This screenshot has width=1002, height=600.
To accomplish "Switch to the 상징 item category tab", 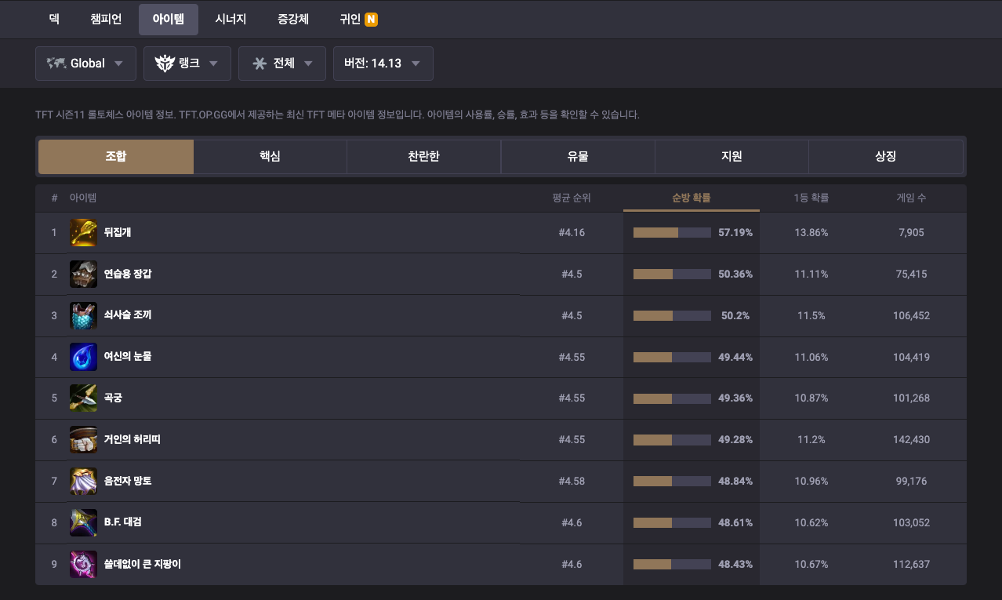I will tap(885, 157).
